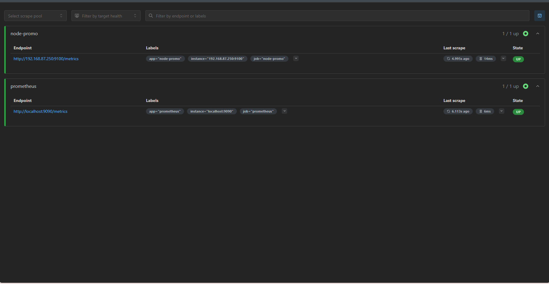This screenshot has height=284, width=549.
Task: Collapse the node-promo scrape pool
Action: pyautogui.click(x=538, y=34)
